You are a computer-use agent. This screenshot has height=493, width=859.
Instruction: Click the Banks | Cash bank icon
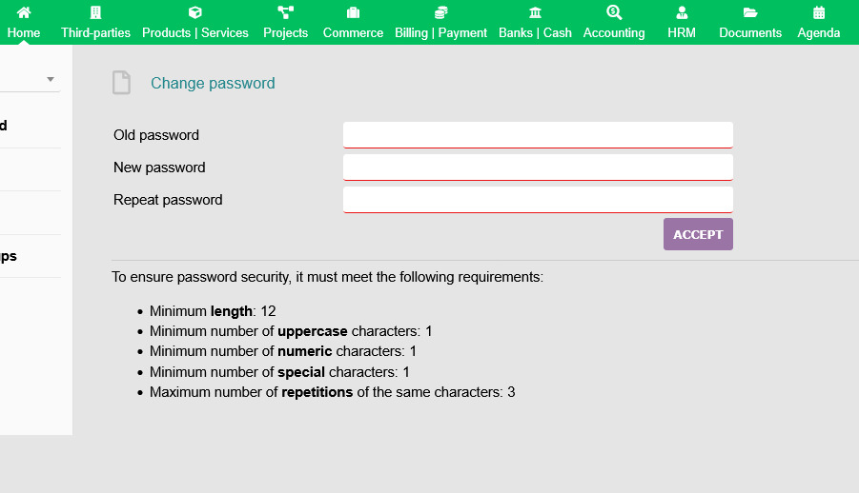[x=535, y=12]
